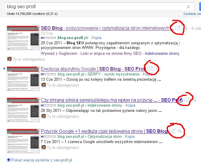
Task: Click the 'Około 14,700,000 wyników' result count
Action: [x=32, y=14]
